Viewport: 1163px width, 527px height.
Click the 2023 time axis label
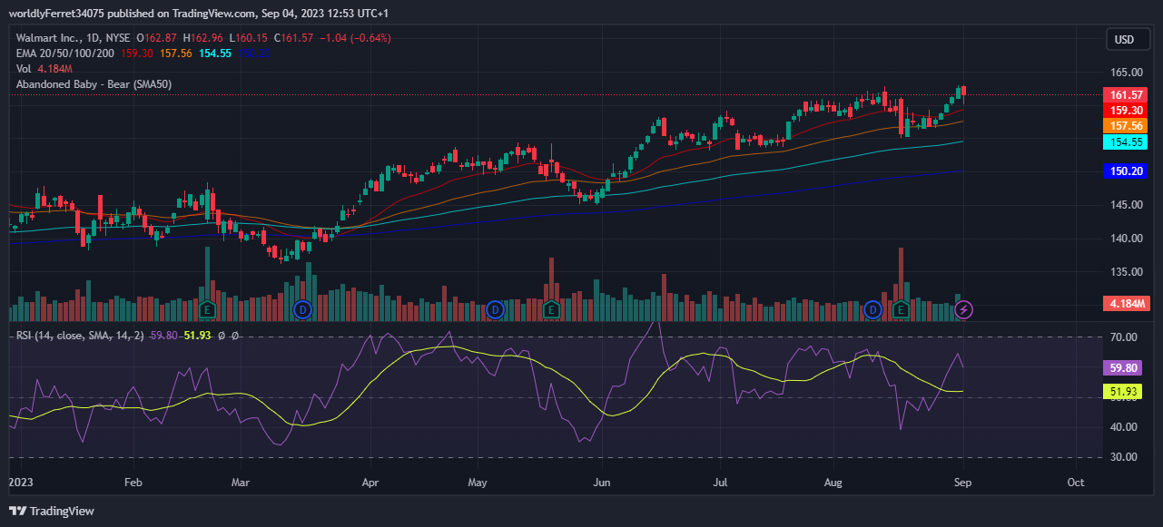pyautogui.click(x=20, y=483)
